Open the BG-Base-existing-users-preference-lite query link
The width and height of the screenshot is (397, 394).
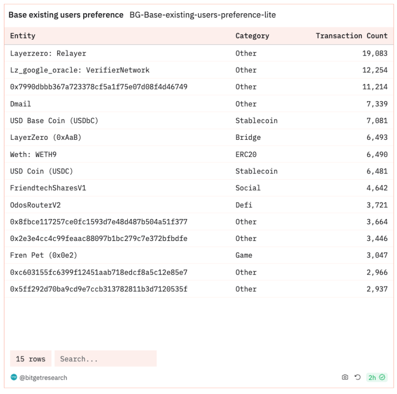tap(202, 15)
